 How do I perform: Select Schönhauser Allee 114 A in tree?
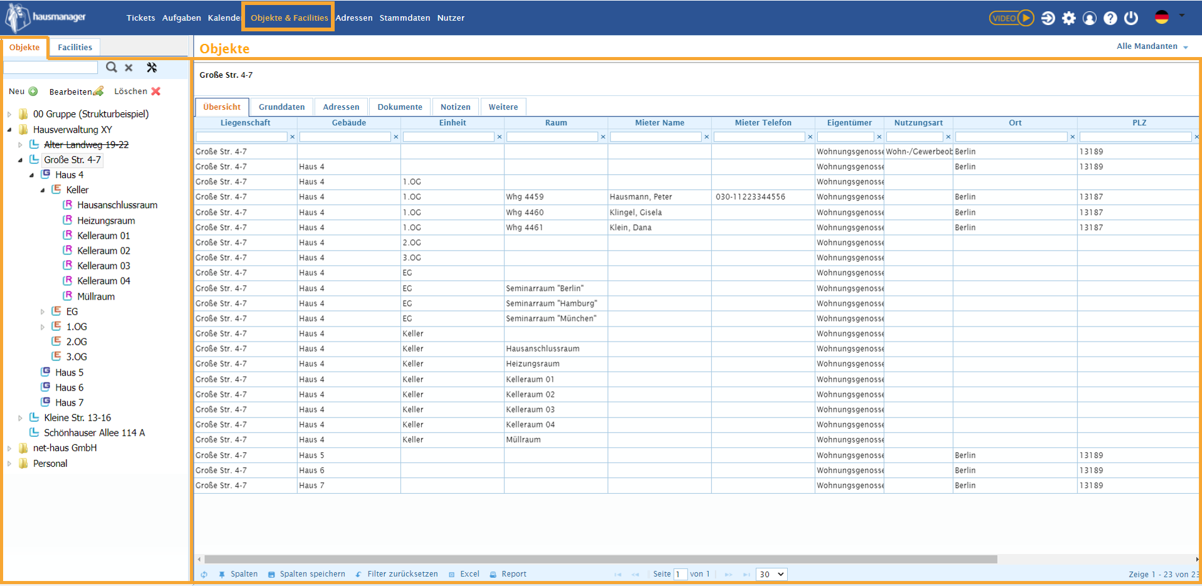[94, 433]
